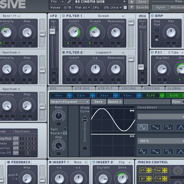Expand the Select LFO preset dropdown
184x184 pixels.
[70, 102]
